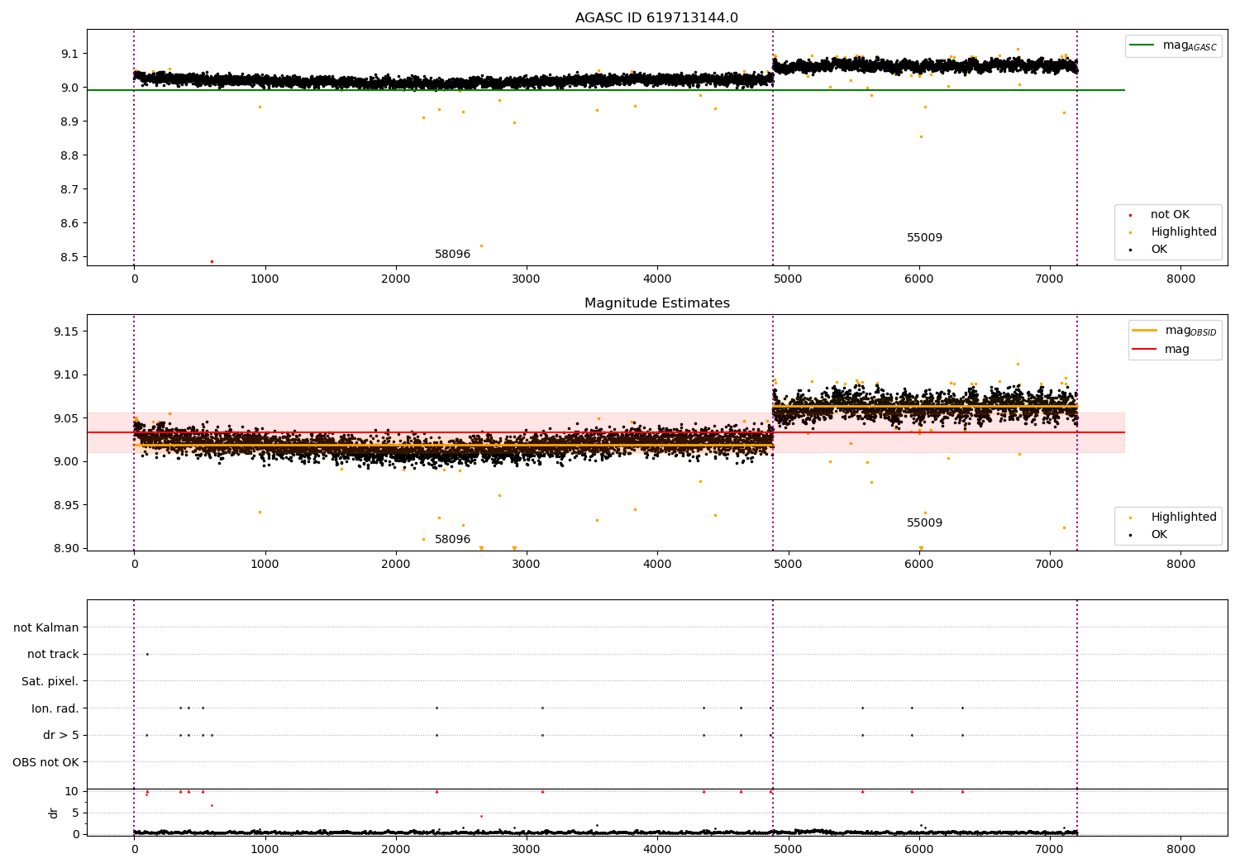1240x868 pixels.
Task: Click 'Highlighted' in the AGASC plot legend
Action: (1184, 232)
